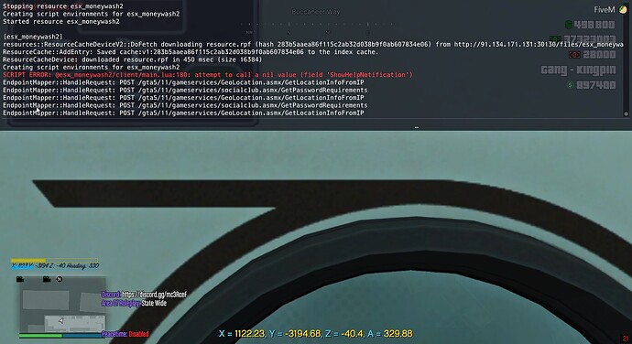This screenshot has height=344, width=632.
Task: Open the discord.gg/mc3Rcef invite link
Action: (155, 295)
